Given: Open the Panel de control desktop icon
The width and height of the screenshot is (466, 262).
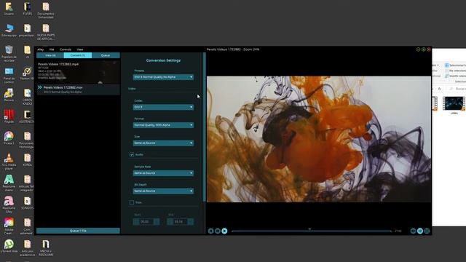Looking at the screenshot, I should tap(9, 76).
